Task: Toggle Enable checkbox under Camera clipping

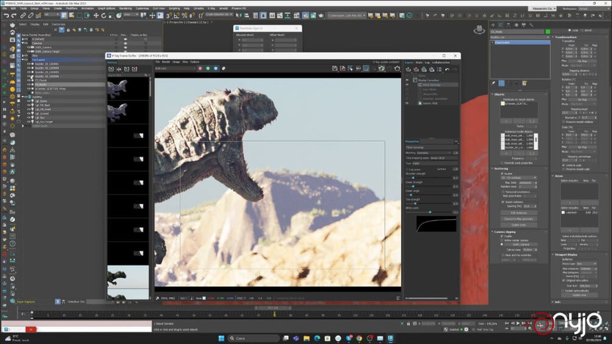Action: tap(502, 236)
